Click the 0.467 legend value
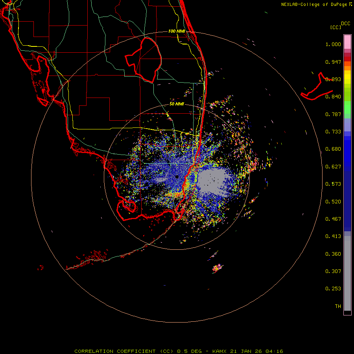The width and height of the screenshot is (354, 354). [x=333, y=219]
